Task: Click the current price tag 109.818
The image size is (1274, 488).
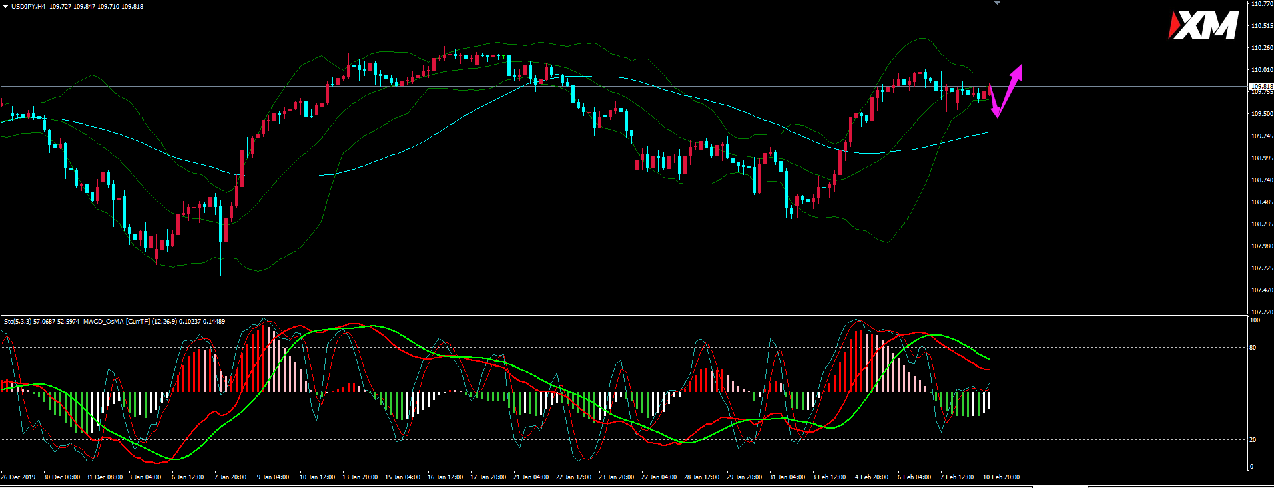Action: click(x=1261, y=87)
